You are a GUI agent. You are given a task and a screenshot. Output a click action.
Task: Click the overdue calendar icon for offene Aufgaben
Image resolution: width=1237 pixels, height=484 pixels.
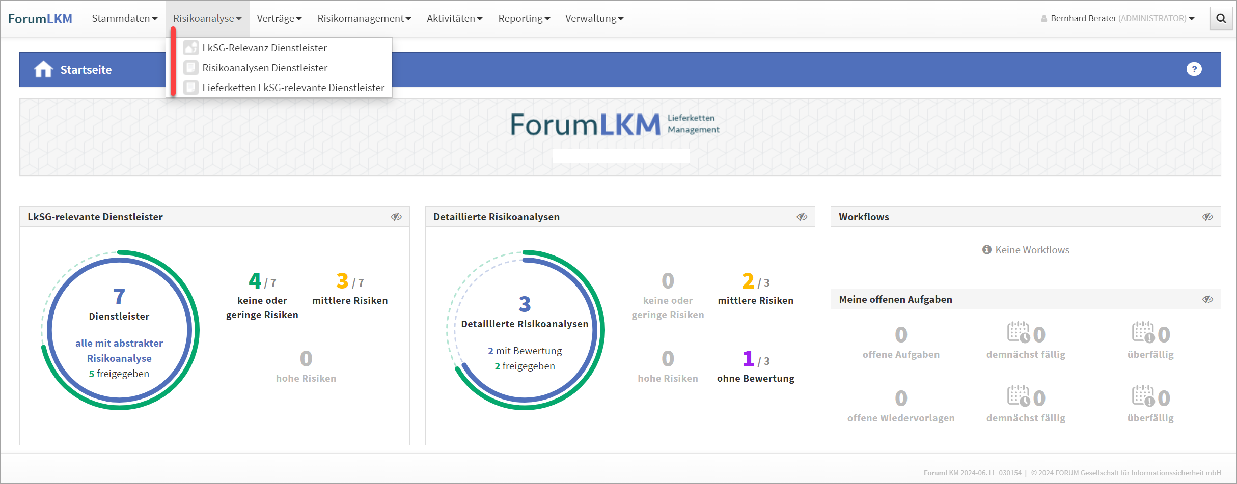point(1142,333)
